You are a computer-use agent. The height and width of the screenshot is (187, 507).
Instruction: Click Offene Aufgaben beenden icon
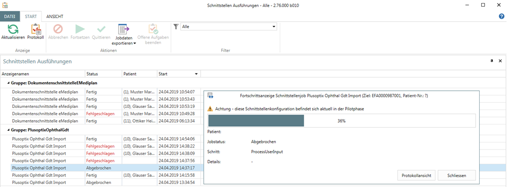pyautogui.click(x=153, y=29)
